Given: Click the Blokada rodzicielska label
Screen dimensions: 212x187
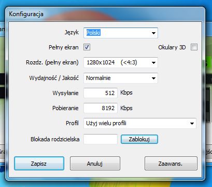Looking at the screenshot, I should pyautogui.click(x=55, y=139).
